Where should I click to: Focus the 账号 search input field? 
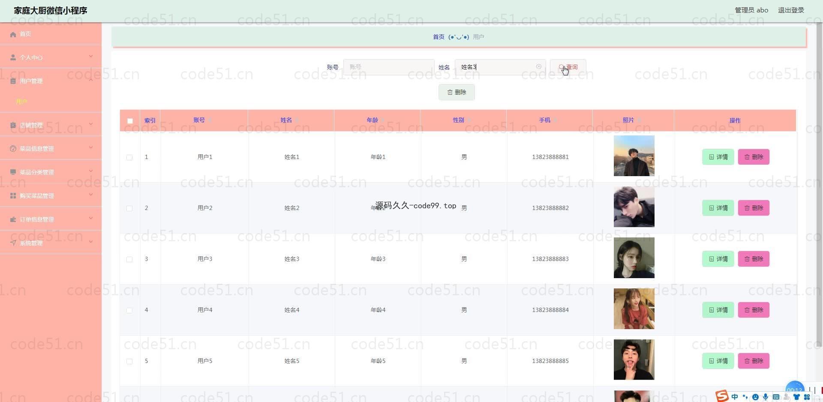(389, 67)
